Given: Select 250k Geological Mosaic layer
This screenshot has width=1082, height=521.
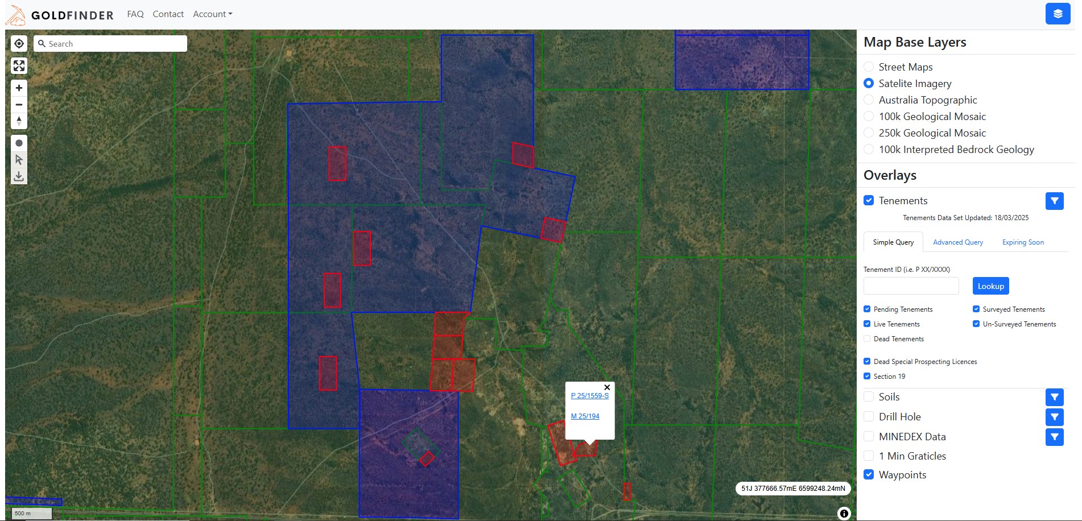Looking at the screenshot, I should point(869,133).
